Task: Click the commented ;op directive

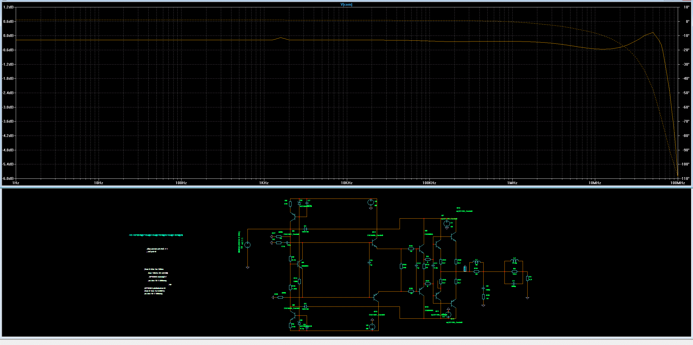Action: tap(170, 284)
